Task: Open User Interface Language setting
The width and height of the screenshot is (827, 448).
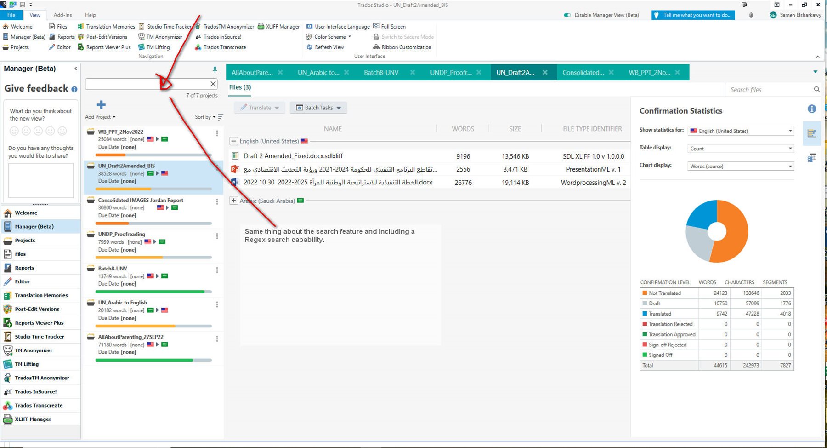Action: coord(338,27)
